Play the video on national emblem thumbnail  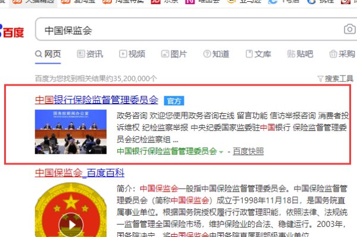pos(71,225)
